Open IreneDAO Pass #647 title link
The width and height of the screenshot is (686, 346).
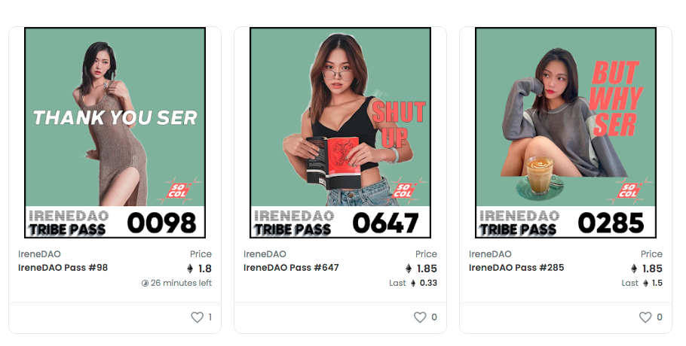click(x=292, y=268)
